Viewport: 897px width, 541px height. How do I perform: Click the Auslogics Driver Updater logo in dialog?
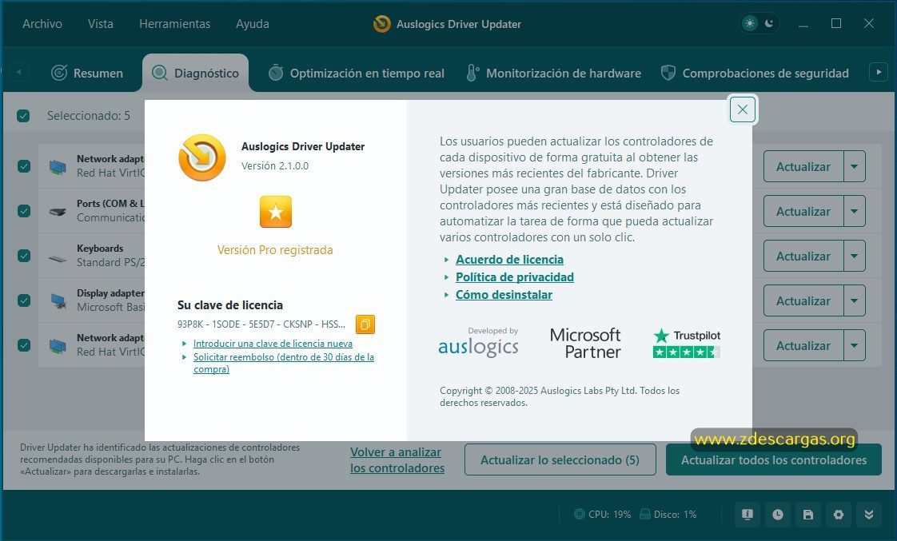(202, 157)
